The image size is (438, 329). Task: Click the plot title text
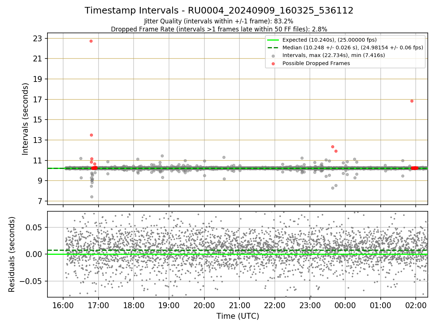tap(219, 11)
